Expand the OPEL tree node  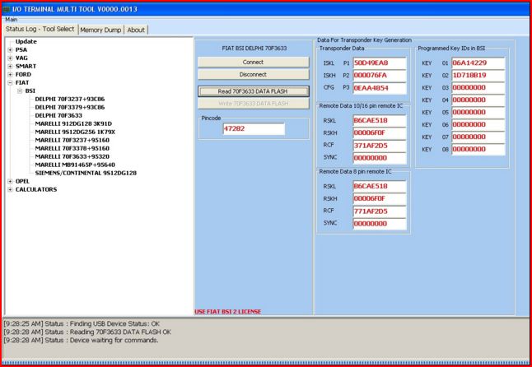click(x=10, y=181)
